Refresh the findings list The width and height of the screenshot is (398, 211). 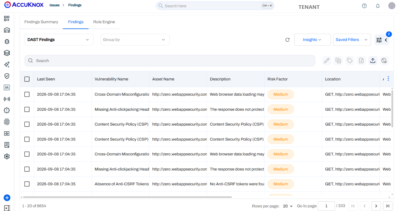pos(287,40)
